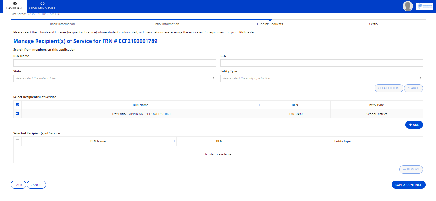Open the DASHBOARD menu label
Screen dimensions: 436x201
point(15,8)
